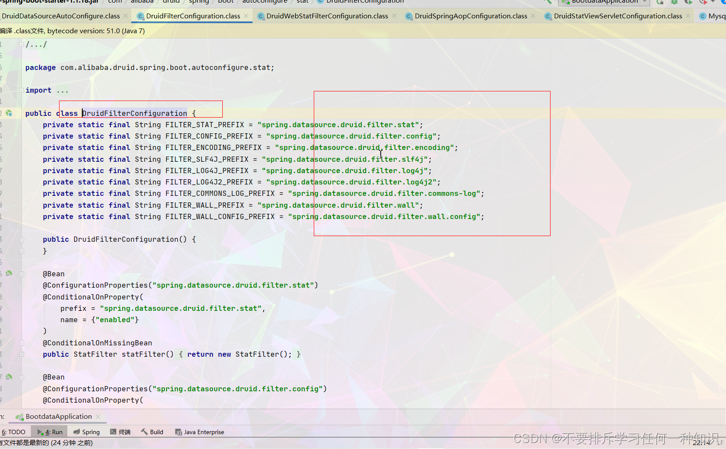726x449 pixels.
Task: Click the alibaba breadcrumb segment
Action: [x=142, y=2]
